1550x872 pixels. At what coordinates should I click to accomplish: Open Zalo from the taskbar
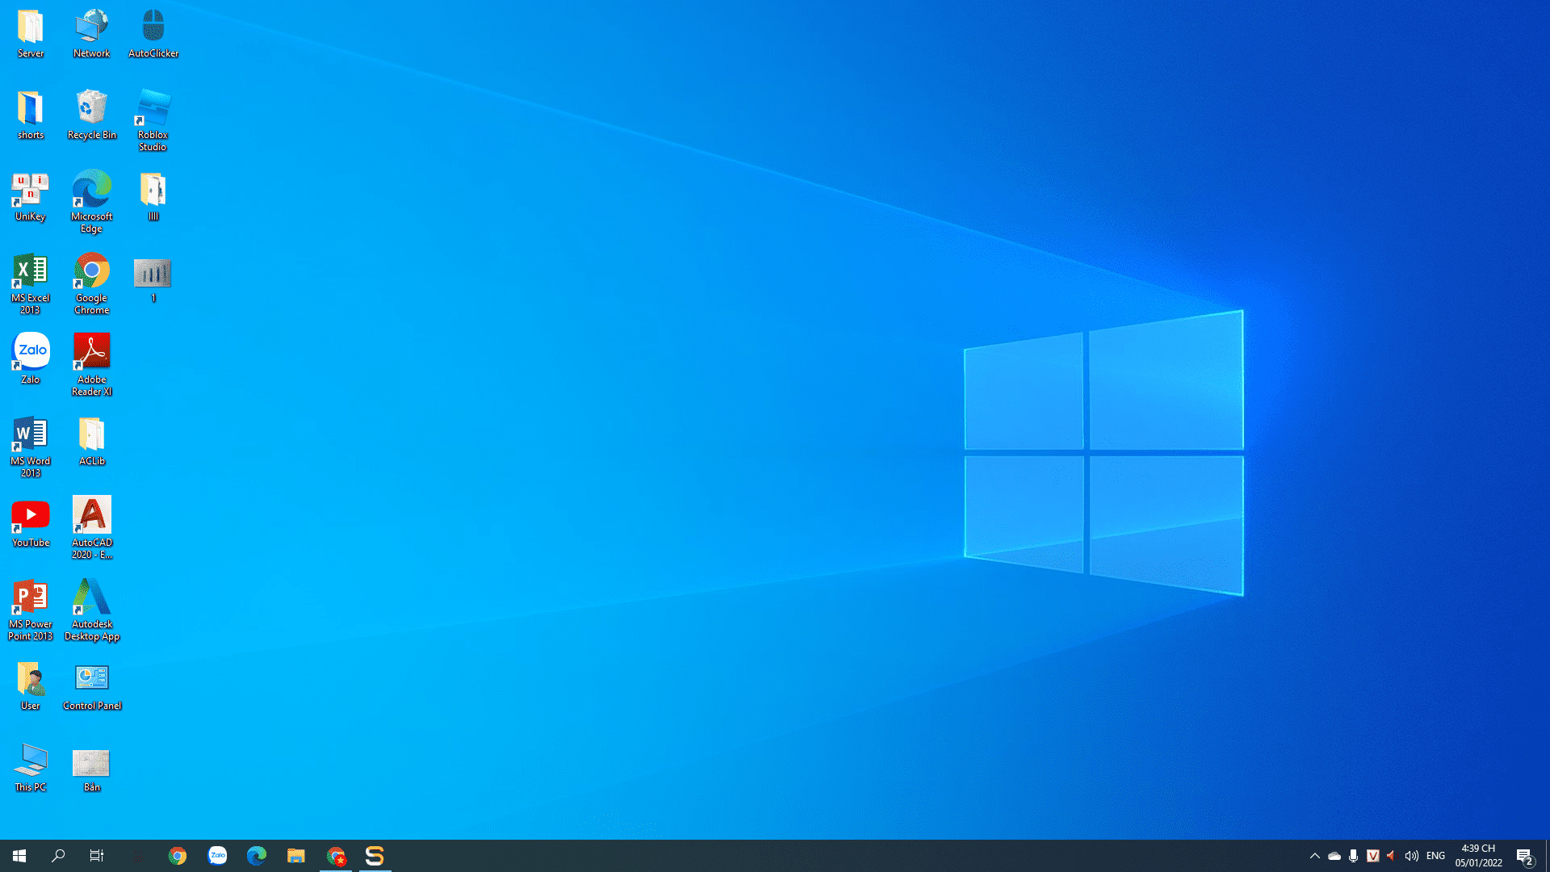pos(217,856)
